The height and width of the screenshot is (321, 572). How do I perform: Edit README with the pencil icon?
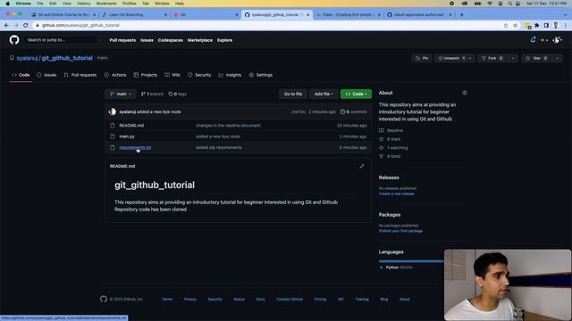(361, 167)
